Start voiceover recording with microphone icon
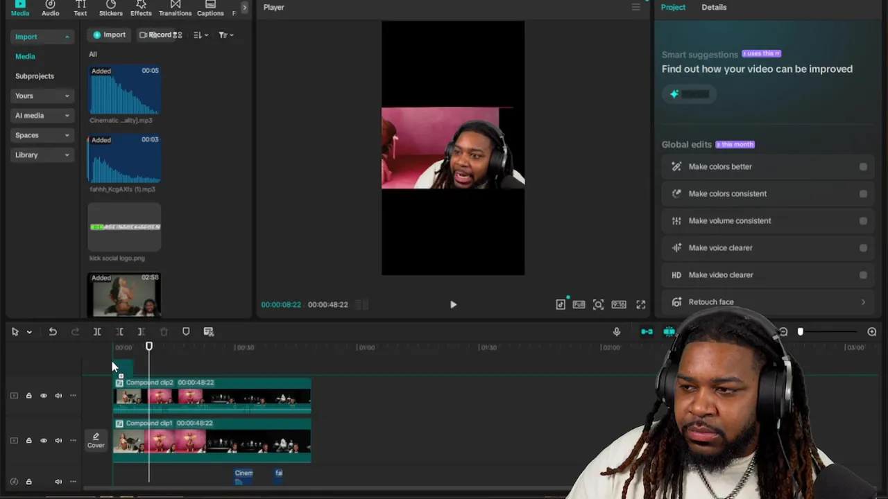This screenshot has width=888, height=499. (x=617, y=332)
